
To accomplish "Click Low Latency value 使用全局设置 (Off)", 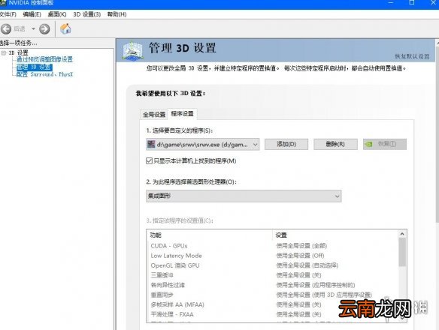I will [300, 256].
